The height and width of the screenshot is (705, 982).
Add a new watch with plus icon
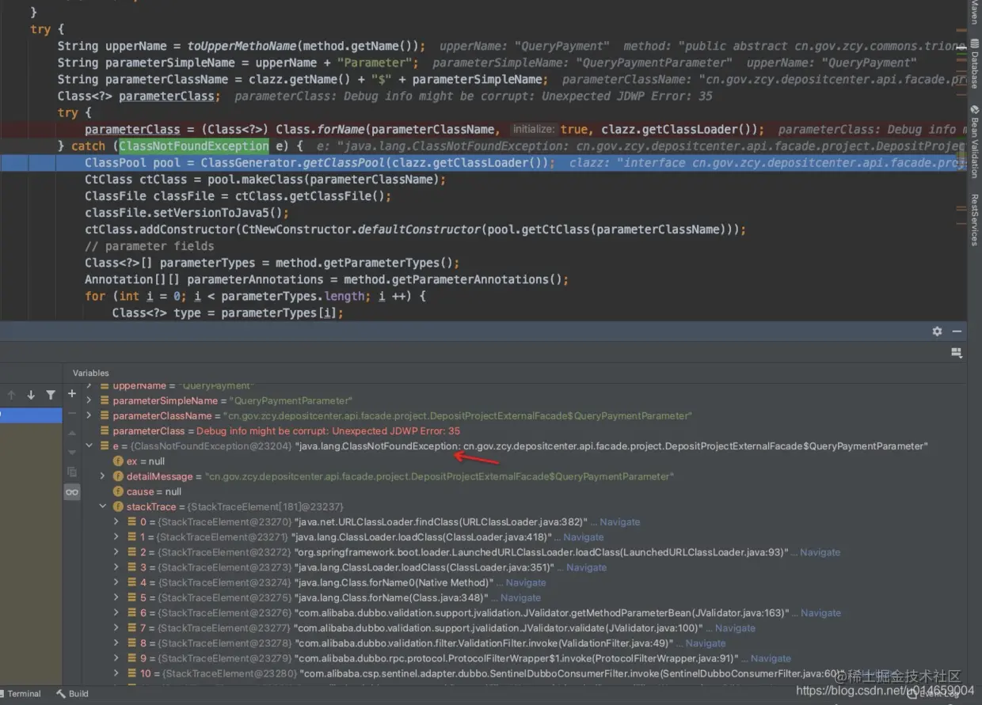click(x=72, y=393)
